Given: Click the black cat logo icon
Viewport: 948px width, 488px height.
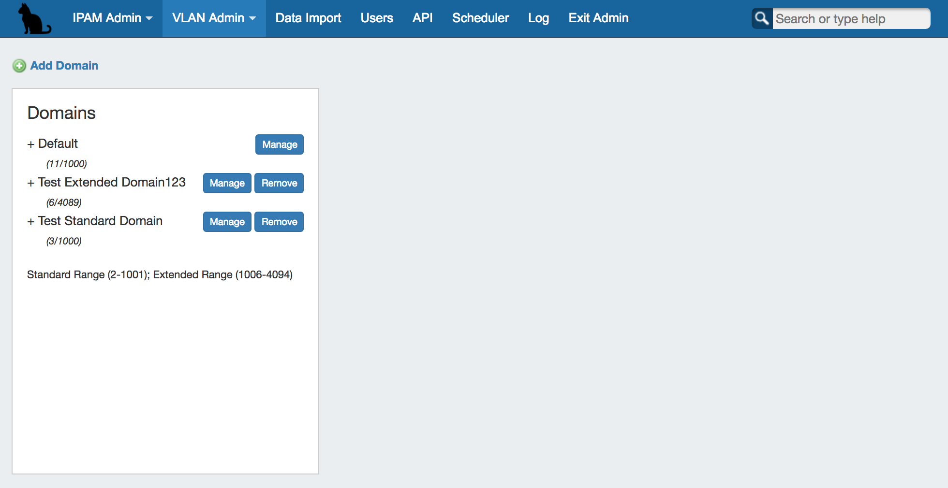Looking at the screenshot, I should point(33,19).
